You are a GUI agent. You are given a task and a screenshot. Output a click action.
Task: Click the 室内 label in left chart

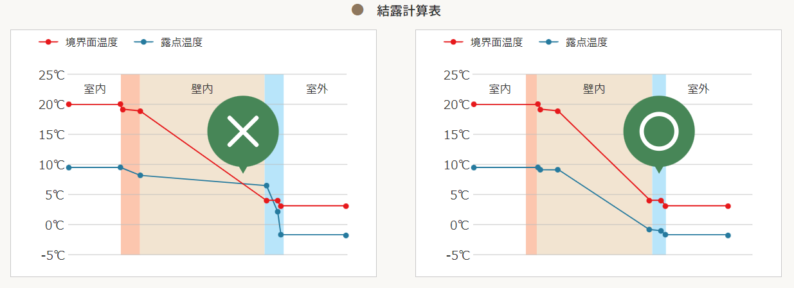click(95, 89)
